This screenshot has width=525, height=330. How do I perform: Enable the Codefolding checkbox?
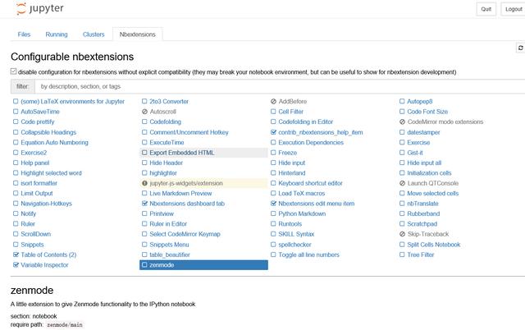coord(144,121)
